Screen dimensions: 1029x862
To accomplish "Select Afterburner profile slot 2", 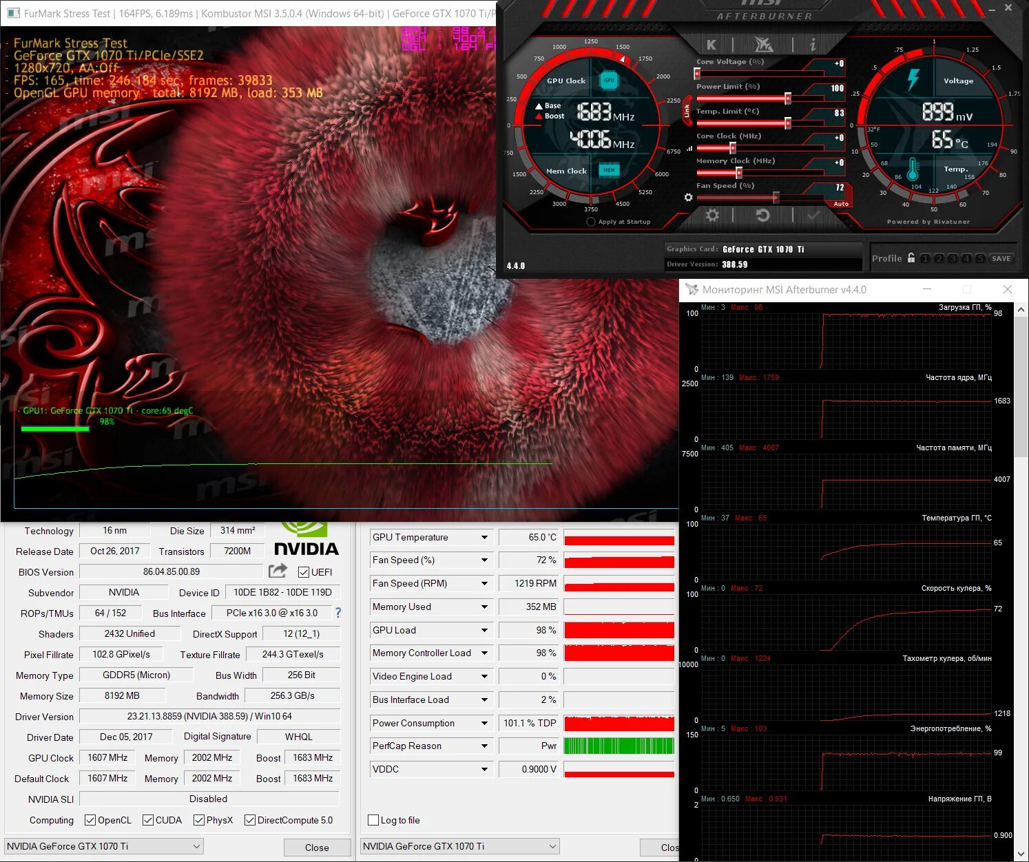I will pyautogui.click(x=939, y=258).
